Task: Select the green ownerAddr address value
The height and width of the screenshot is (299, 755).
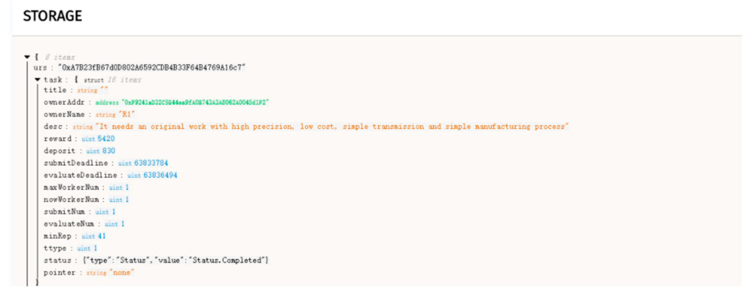Action: pyautogui.click(x=195, y=102)
